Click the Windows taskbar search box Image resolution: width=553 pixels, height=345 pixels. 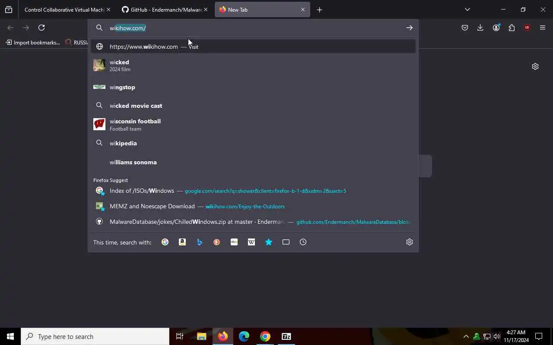[x=95, y=336]
